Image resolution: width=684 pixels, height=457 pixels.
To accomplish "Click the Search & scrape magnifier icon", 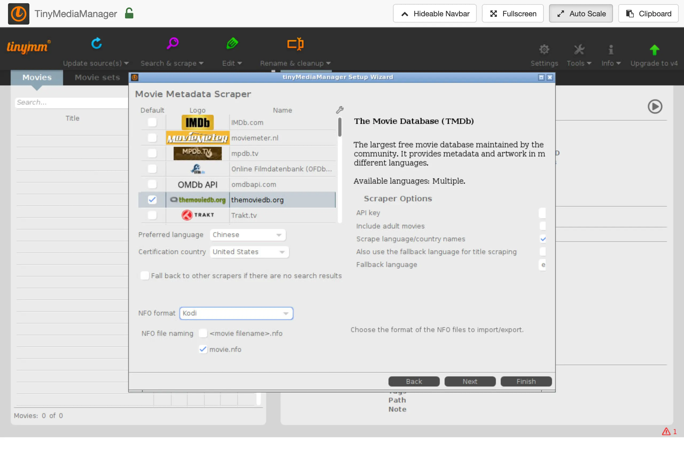I will 172,44.
